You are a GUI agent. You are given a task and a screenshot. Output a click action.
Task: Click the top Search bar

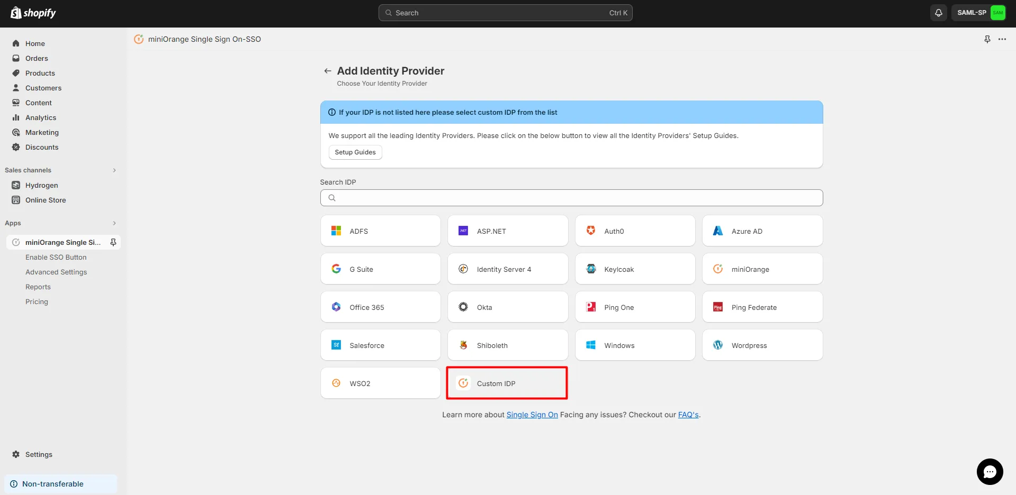click(x=505, y=13)
